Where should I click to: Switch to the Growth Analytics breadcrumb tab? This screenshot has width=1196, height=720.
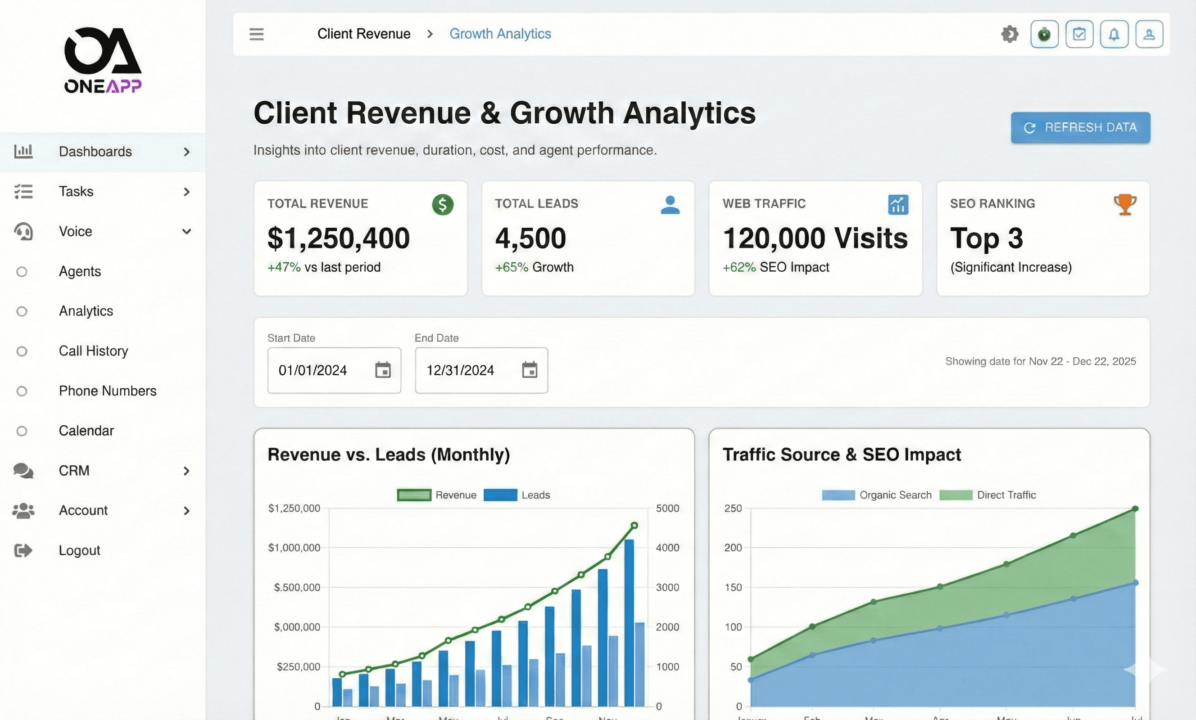[x=500, y=33]
